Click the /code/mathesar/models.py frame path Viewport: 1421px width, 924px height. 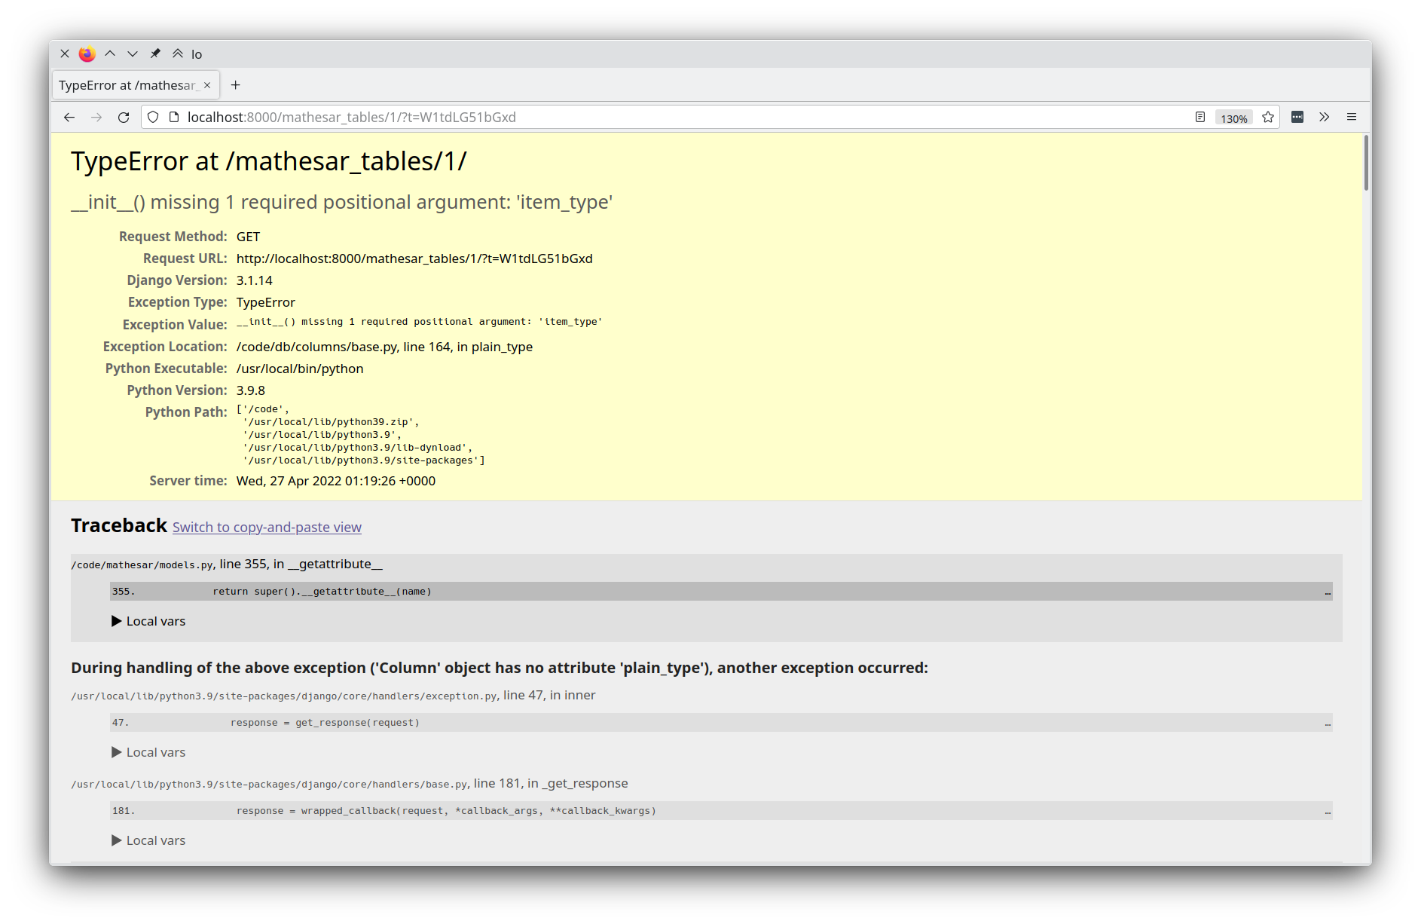[143, 564]
